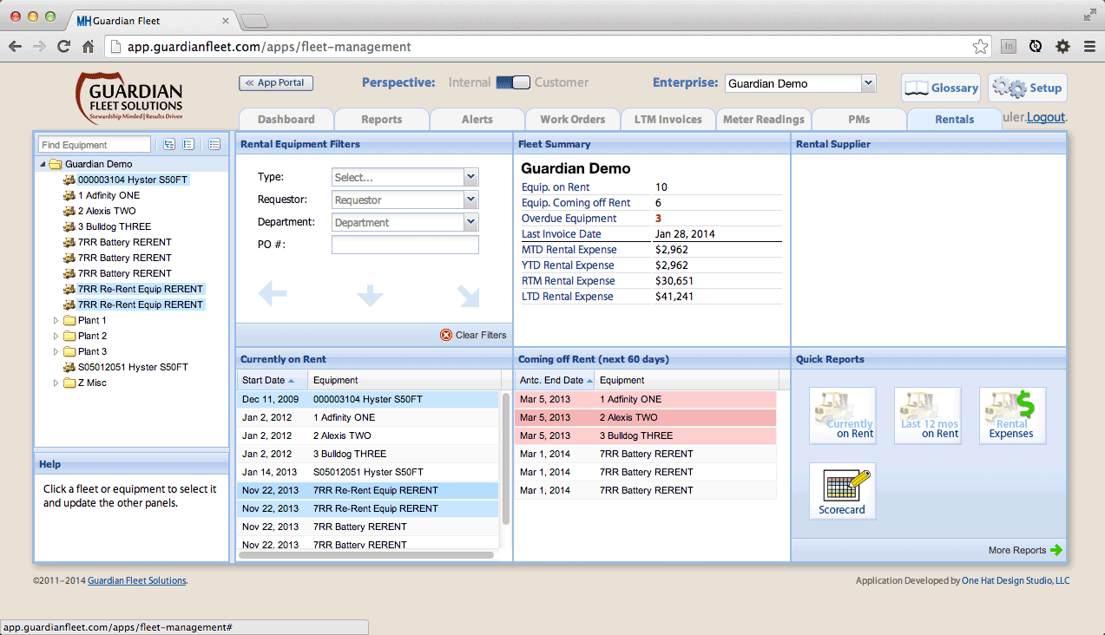Expand the Plant 3 folder

click(56, 351)
